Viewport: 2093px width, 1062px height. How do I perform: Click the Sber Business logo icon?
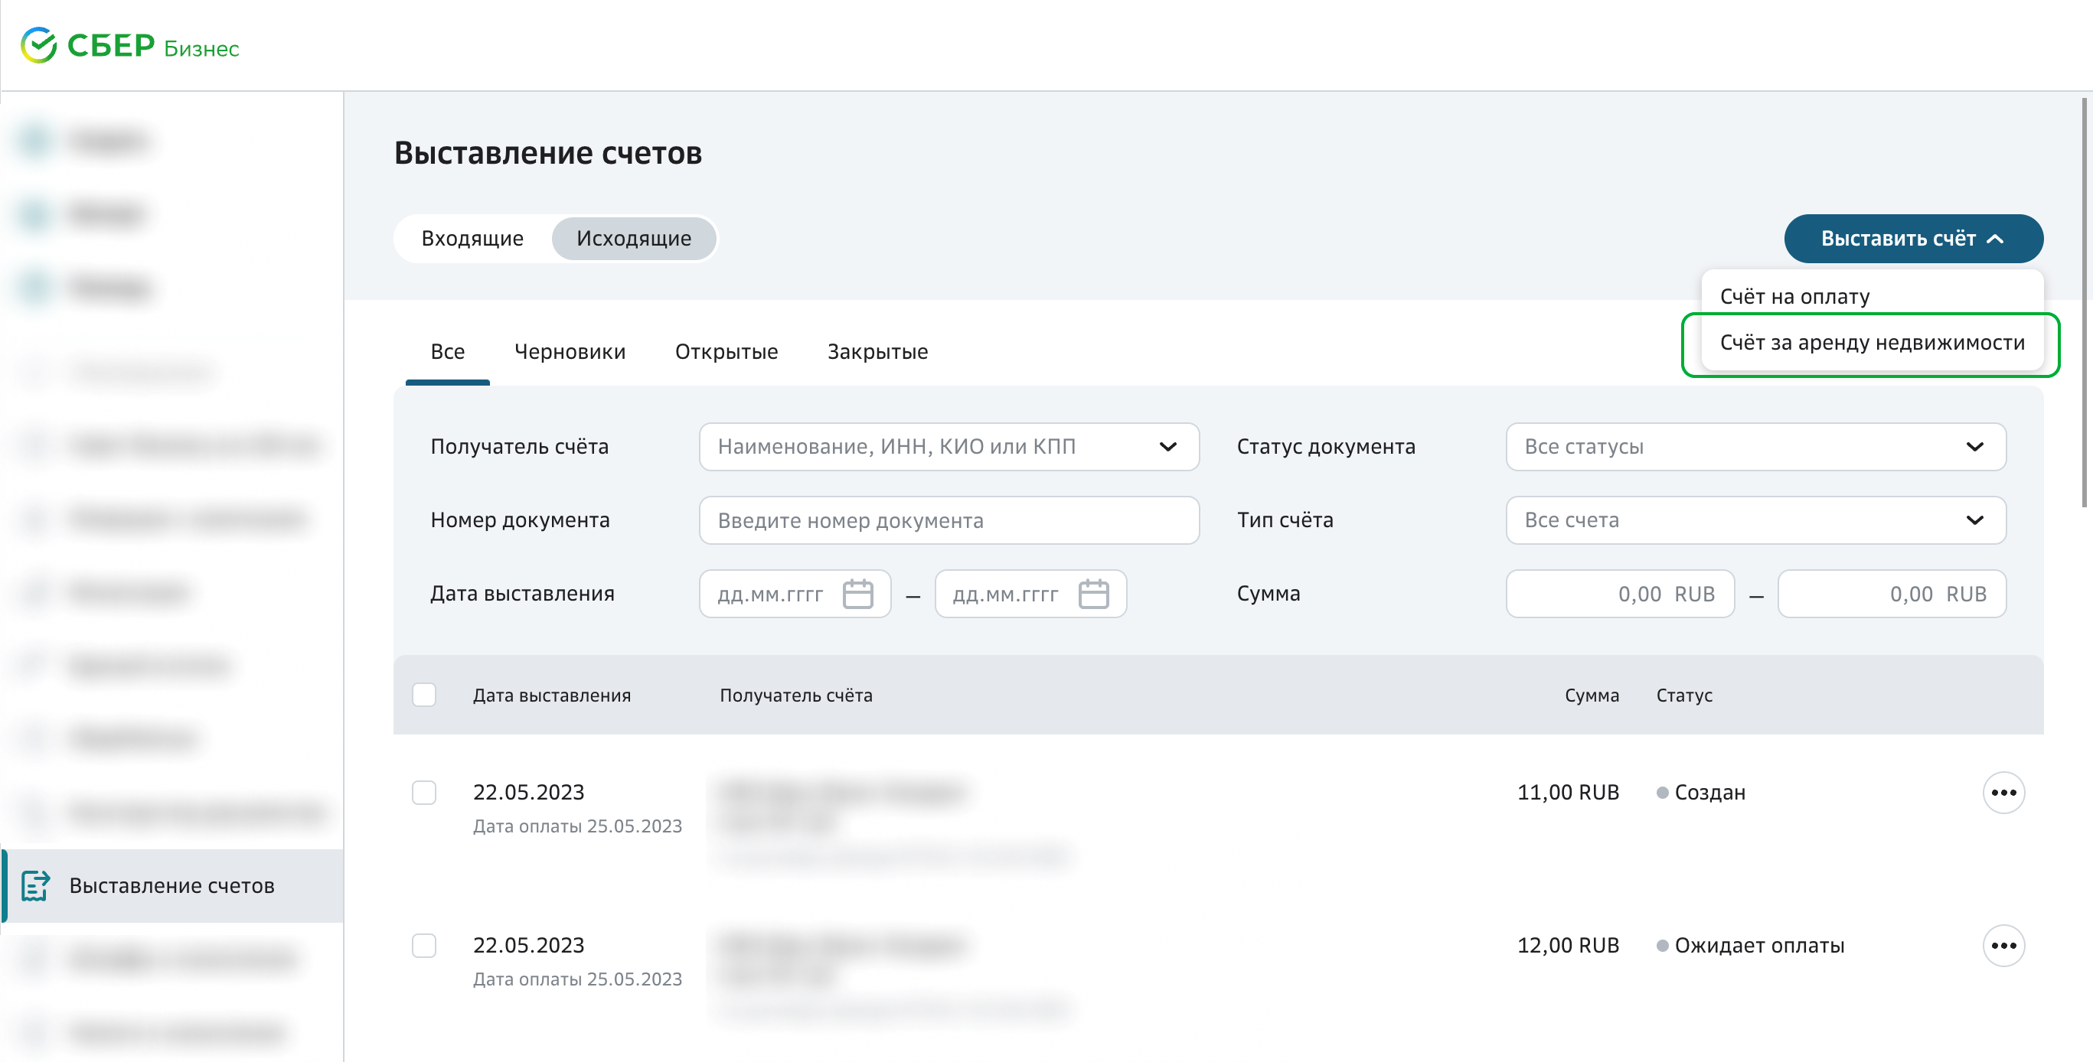[x=38, y=45]
